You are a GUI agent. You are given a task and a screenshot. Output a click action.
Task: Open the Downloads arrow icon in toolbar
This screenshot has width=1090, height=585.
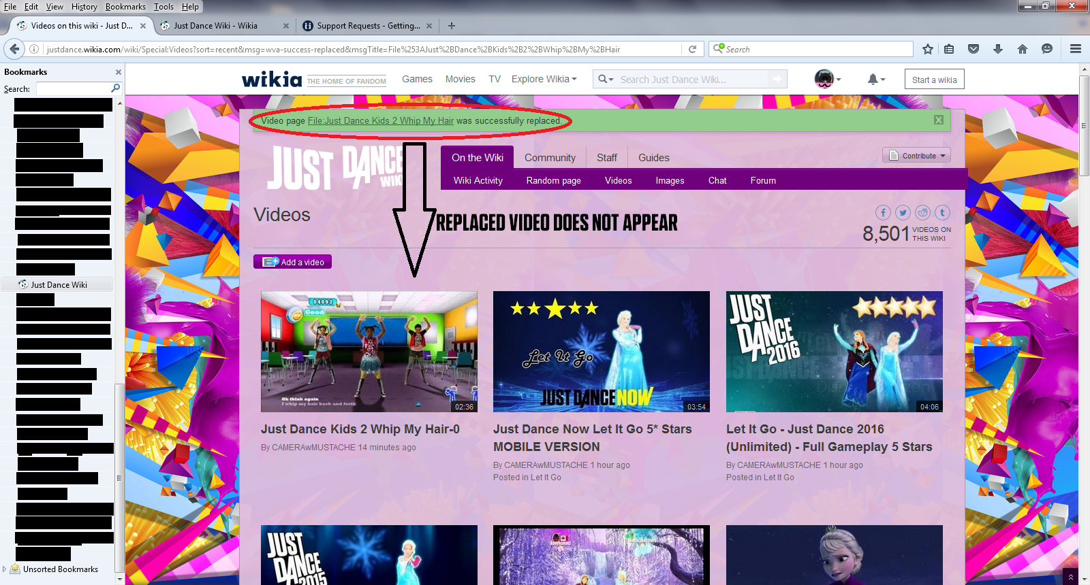(x=998, y=49)
